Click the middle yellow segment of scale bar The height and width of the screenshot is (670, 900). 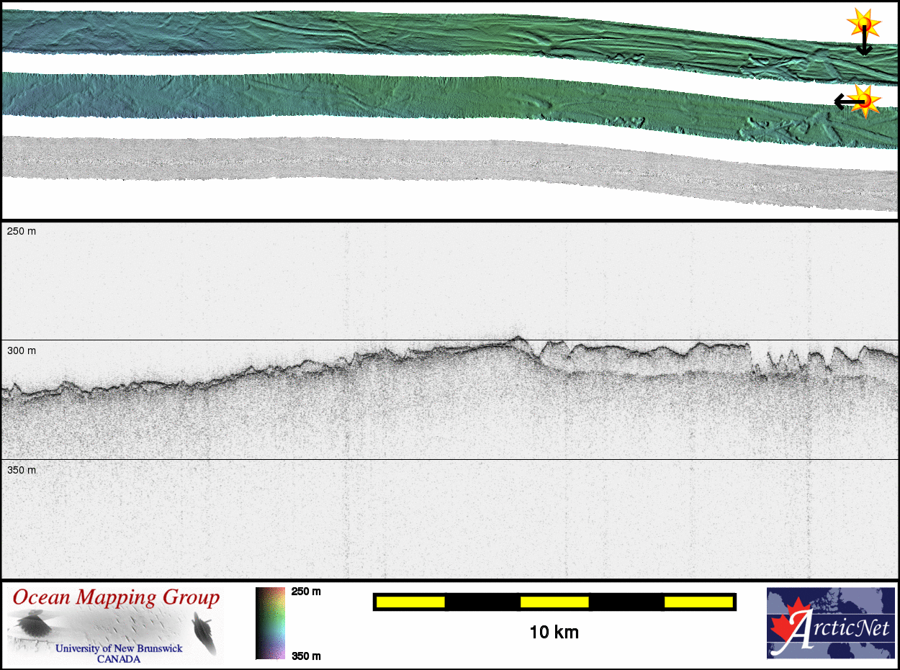(554, 602)
